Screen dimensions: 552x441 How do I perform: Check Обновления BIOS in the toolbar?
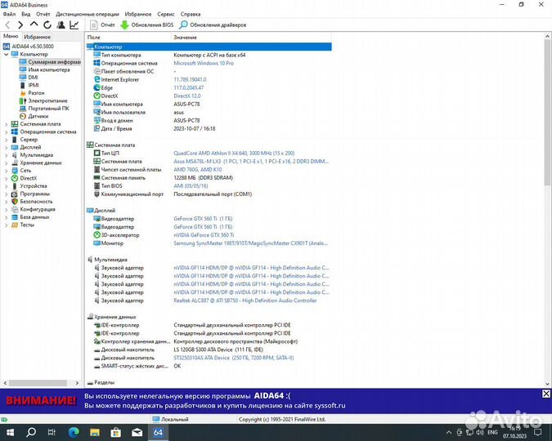click(x=147, y=25)
